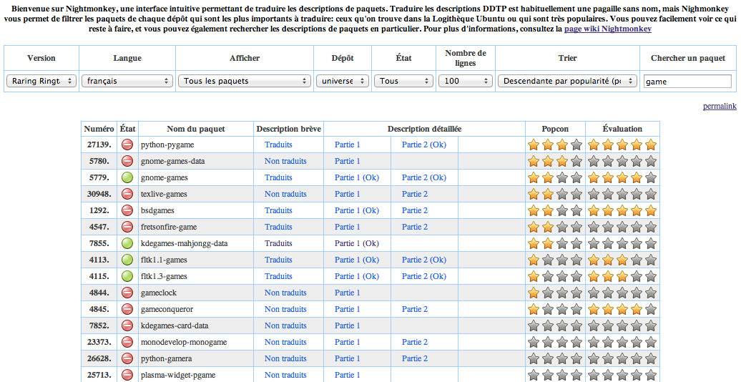Image resolution: width=741 pixels, height=382 pixels.
Task: Click the 'Numéro' column header
Action: (x=99, y=129)
